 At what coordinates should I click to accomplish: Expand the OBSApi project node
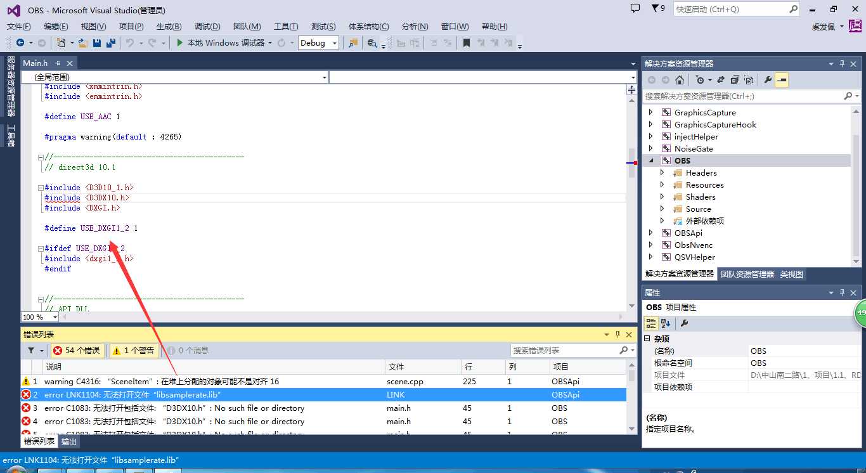(x=650, y=233)
